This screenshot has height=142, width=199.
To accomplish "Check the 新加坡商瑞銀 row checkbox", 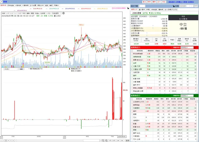I will (132, 54).
